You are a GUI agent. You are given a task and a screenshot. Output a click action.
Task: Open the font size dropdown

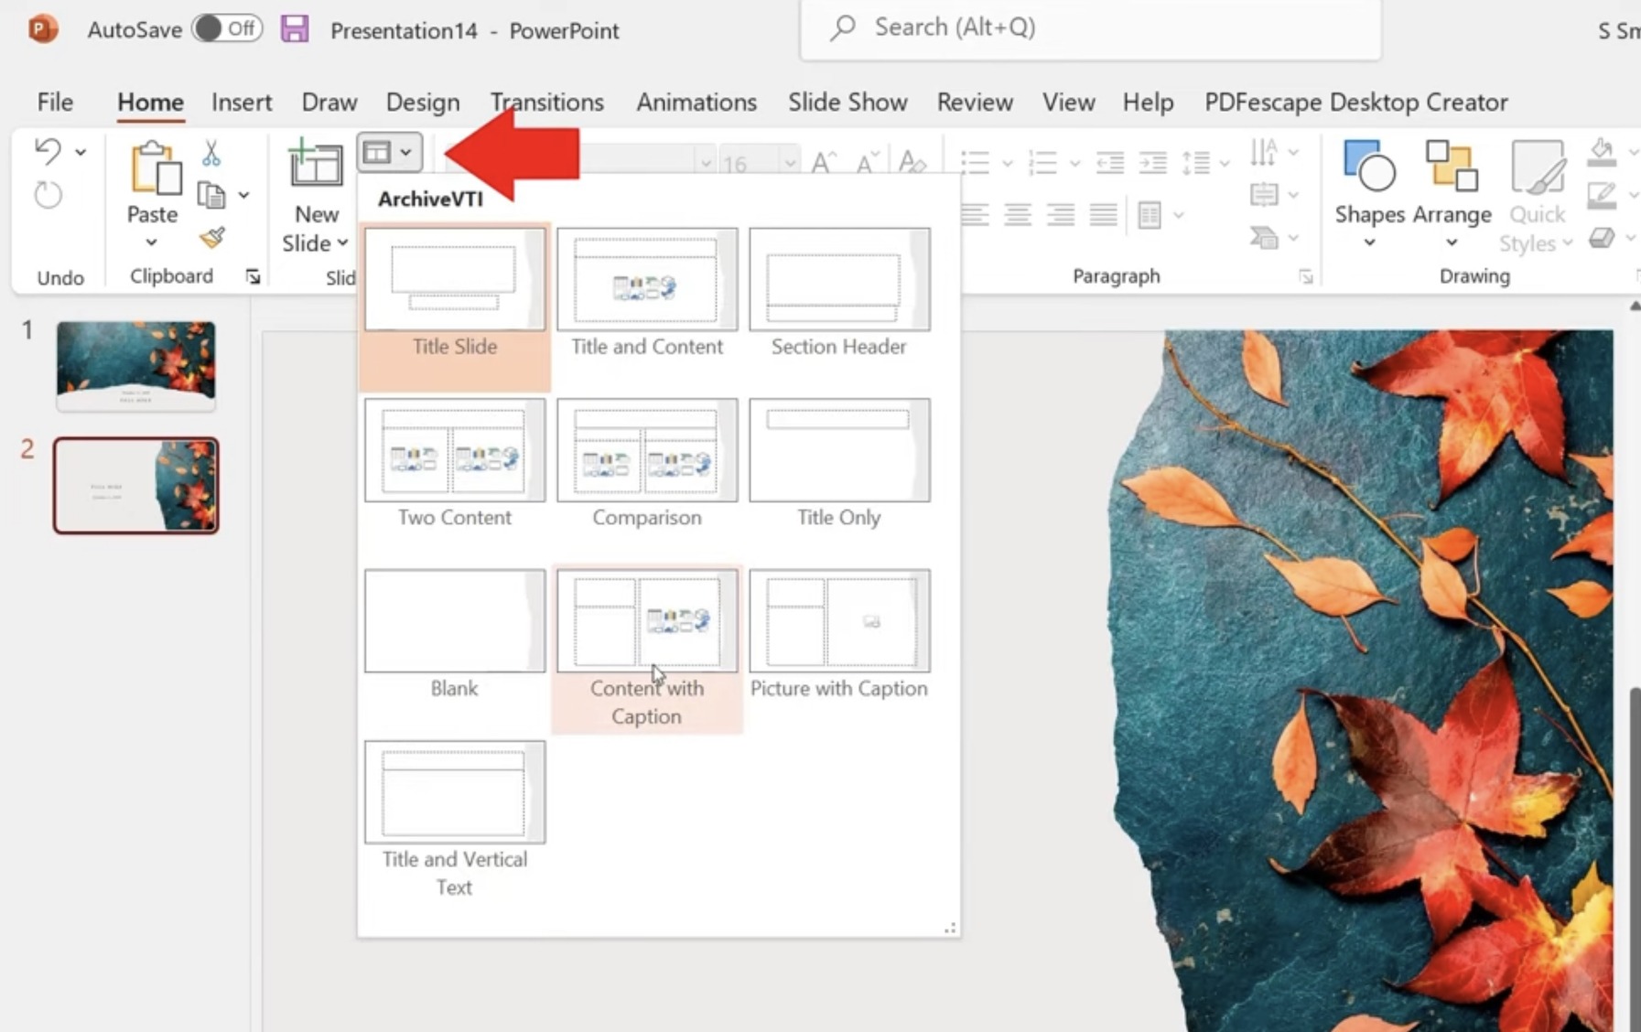pos(789,164)
